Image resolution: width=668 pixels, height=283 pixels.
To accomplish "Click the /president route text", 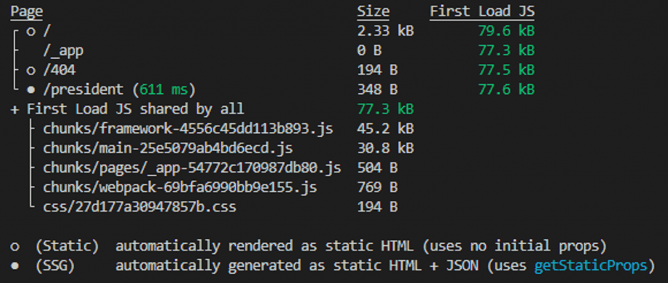I will tap(83, 90).
